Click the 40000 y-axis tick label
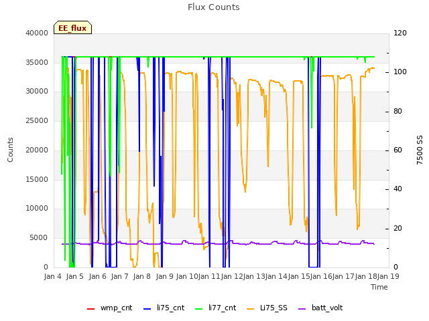This screenshot has width=429, height=321. pos(37,33)
